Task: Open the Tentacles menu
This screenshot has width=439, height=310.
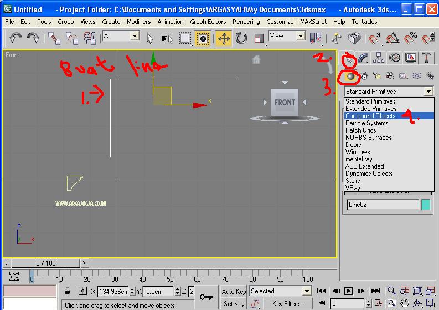Action: tap(364, 22)
